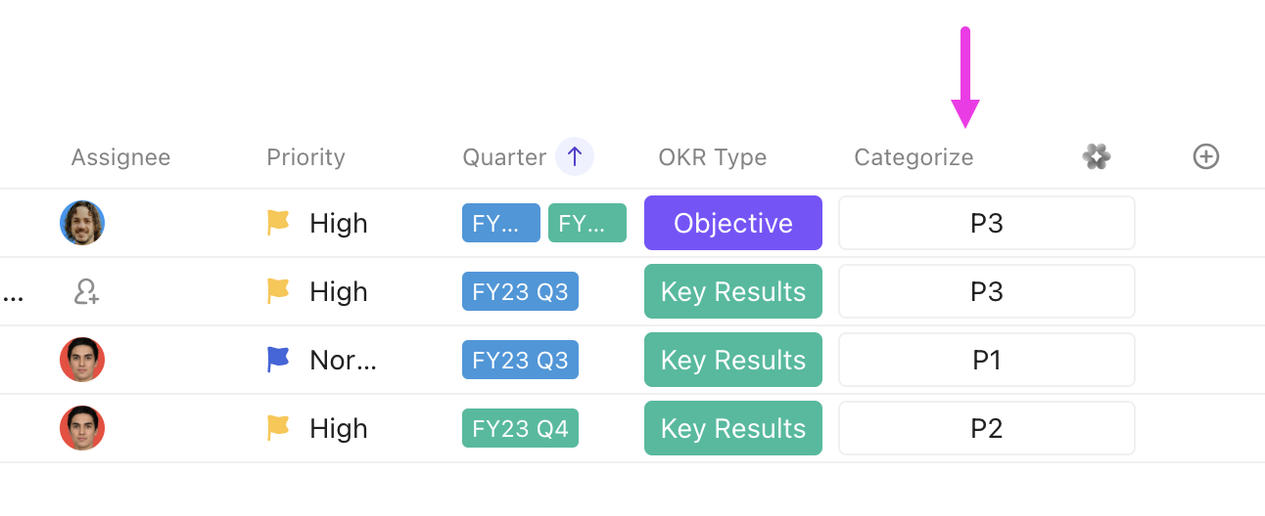Click the truncated blue FY tag in Objective row
The image size is (1265, 516).
pyautogui.click(x=500, y=223)
